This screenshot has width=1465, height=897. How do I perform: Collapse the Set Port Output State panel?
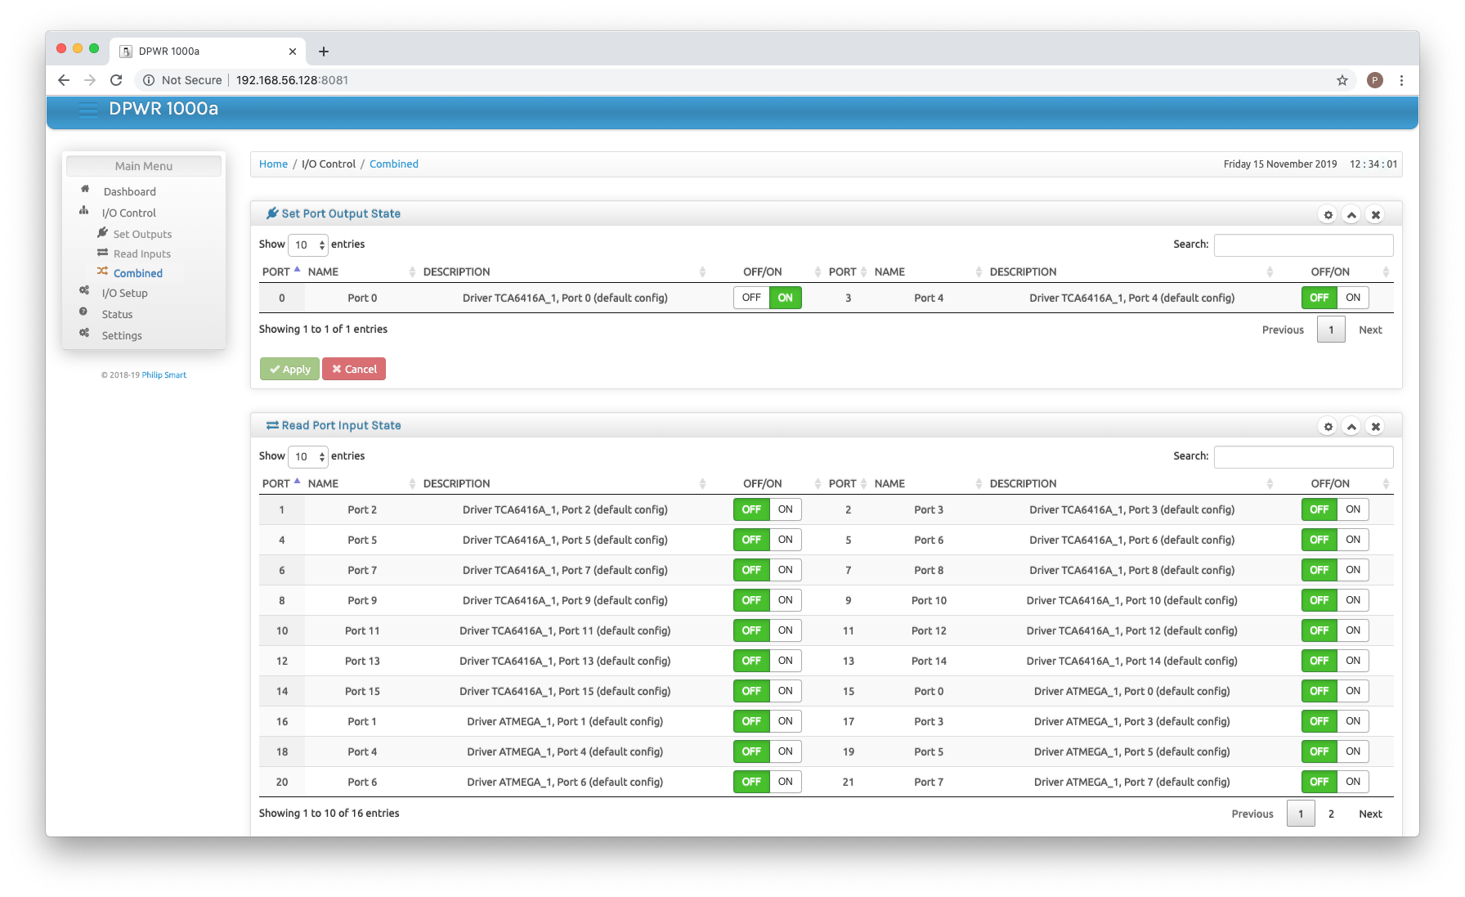pos(1351,215)
